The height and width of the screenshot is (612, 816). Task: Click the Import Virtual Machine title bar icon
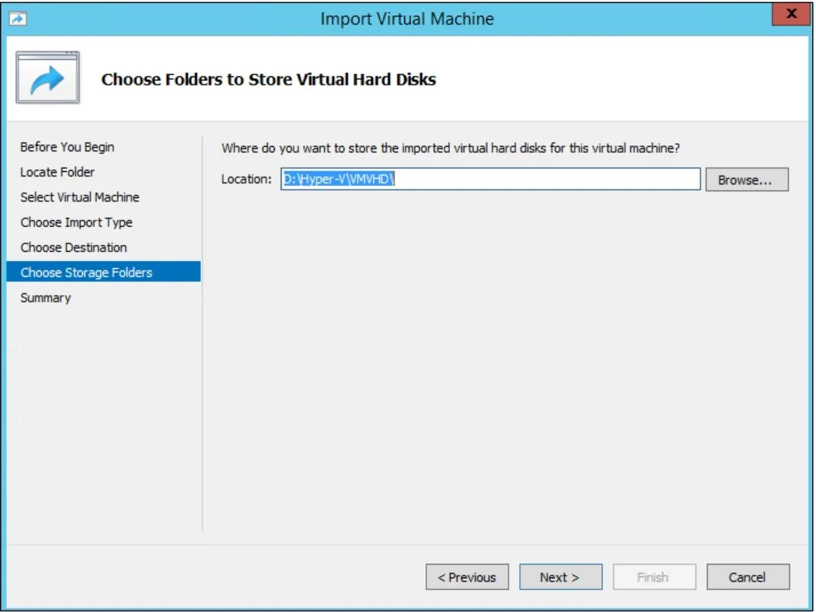click(x=17, y=18)
